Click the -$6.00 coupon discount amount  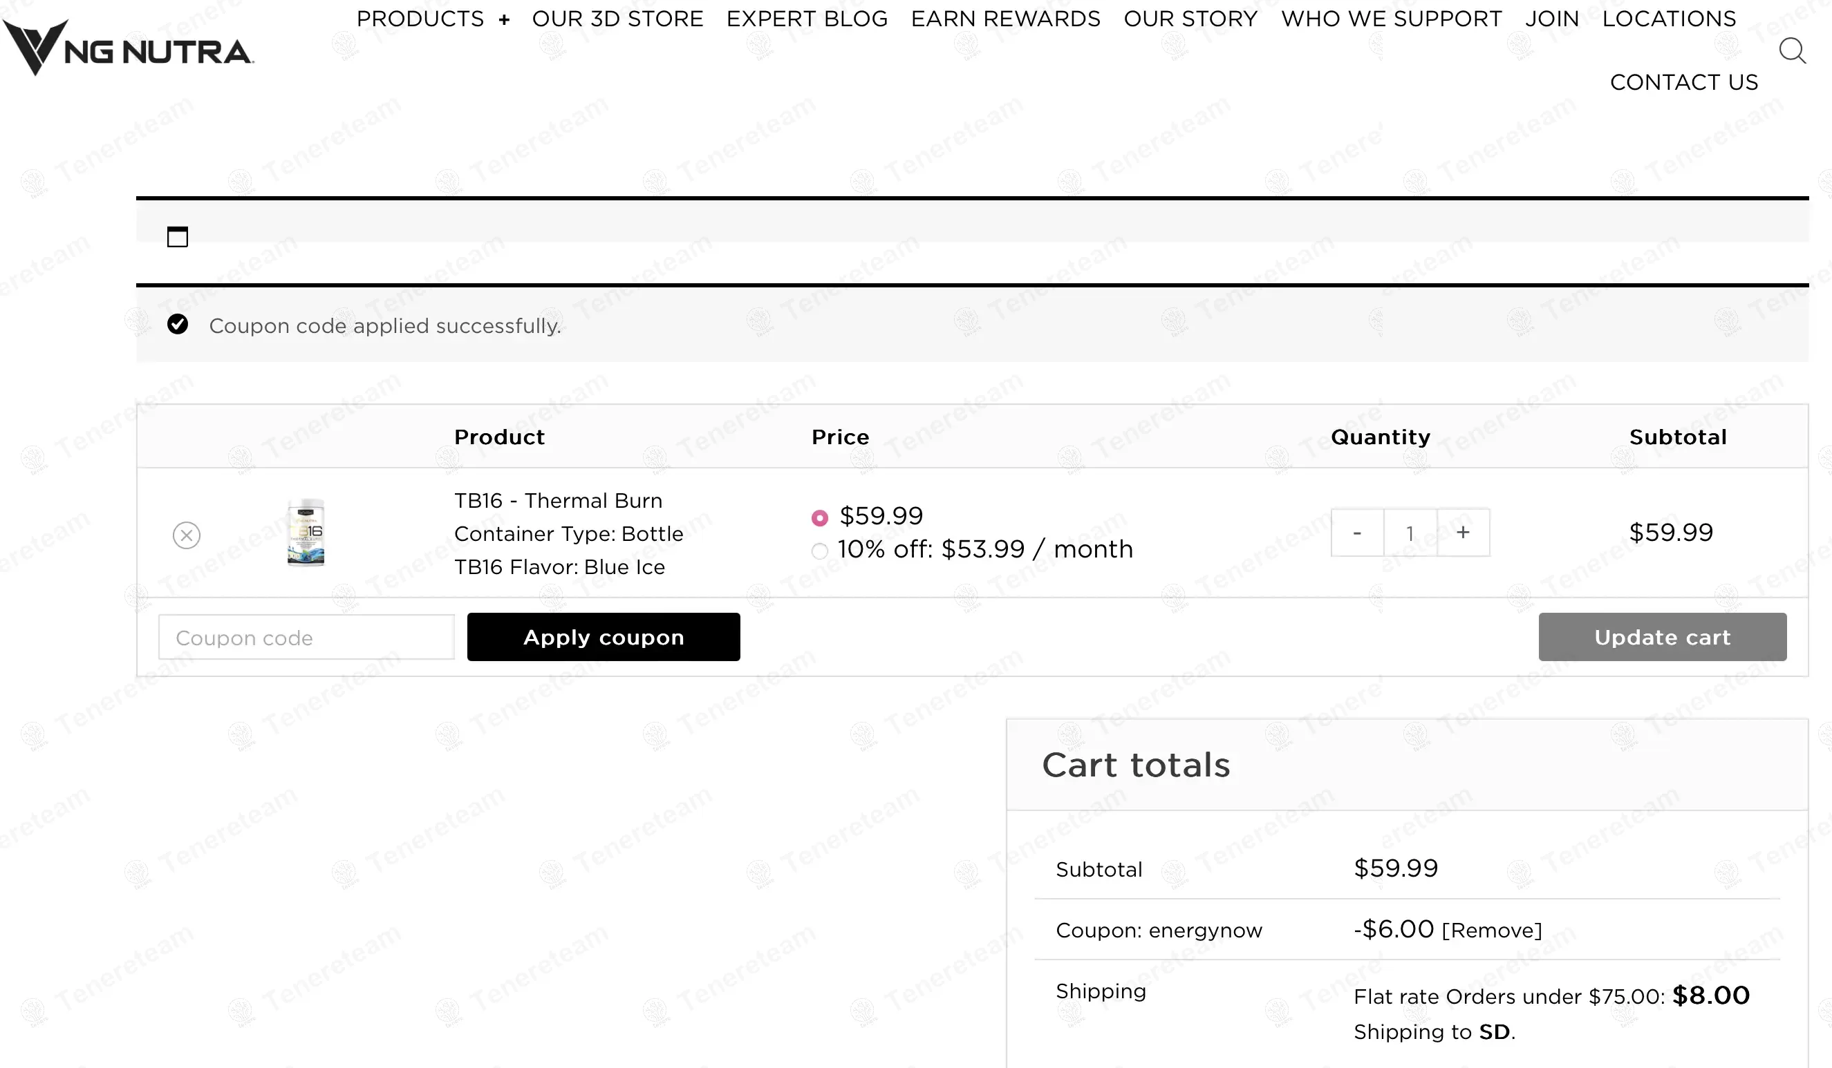[1394, 929]
